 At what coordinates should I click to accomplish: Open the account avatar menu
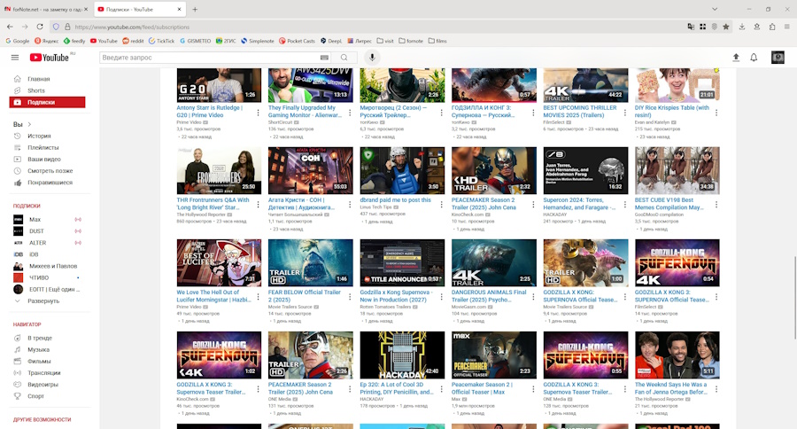pyautogui.click(x=778, y=58)
